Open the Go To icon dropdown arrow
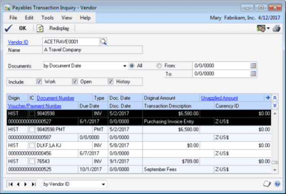286x194 pixels. pyautogui.click(x=268, y=28)
